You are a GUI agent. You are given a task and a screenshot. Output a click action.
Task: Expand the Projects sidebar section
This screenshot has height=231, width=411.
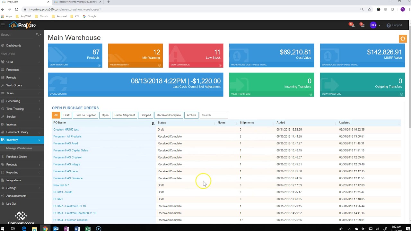point(22,78)
